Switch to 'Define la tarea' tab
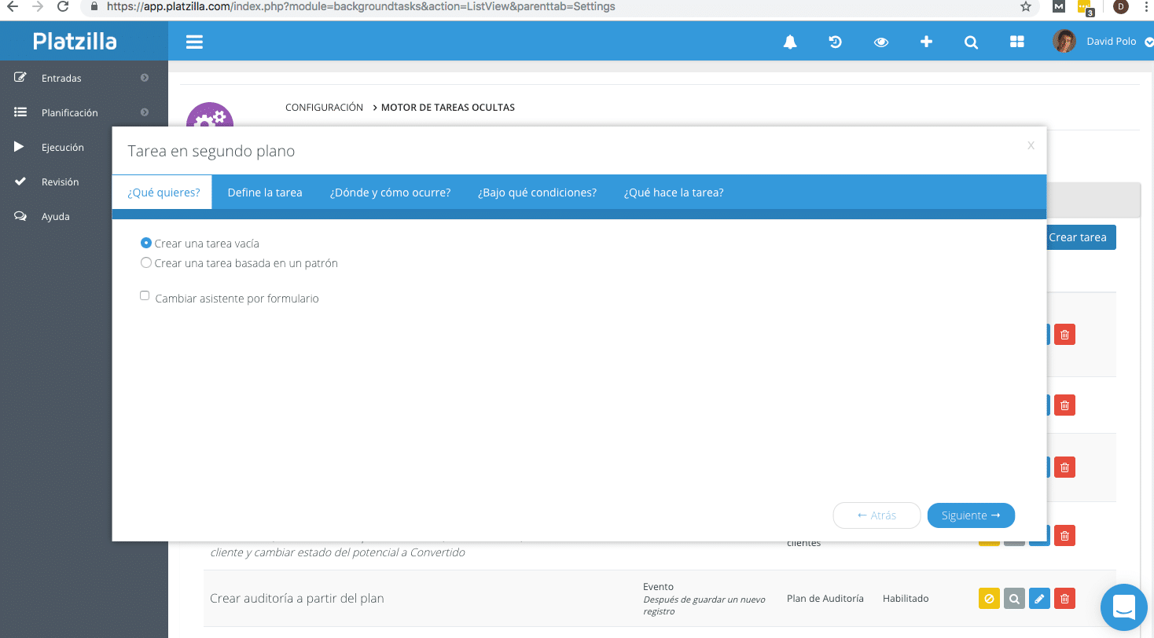 [265, 192]
